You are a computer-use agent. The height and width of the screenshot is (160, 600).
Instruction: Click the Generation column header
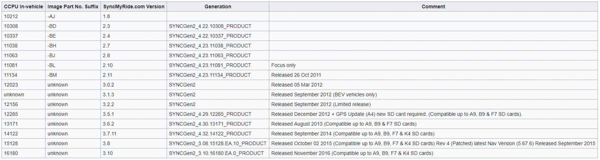pos(218,6)
